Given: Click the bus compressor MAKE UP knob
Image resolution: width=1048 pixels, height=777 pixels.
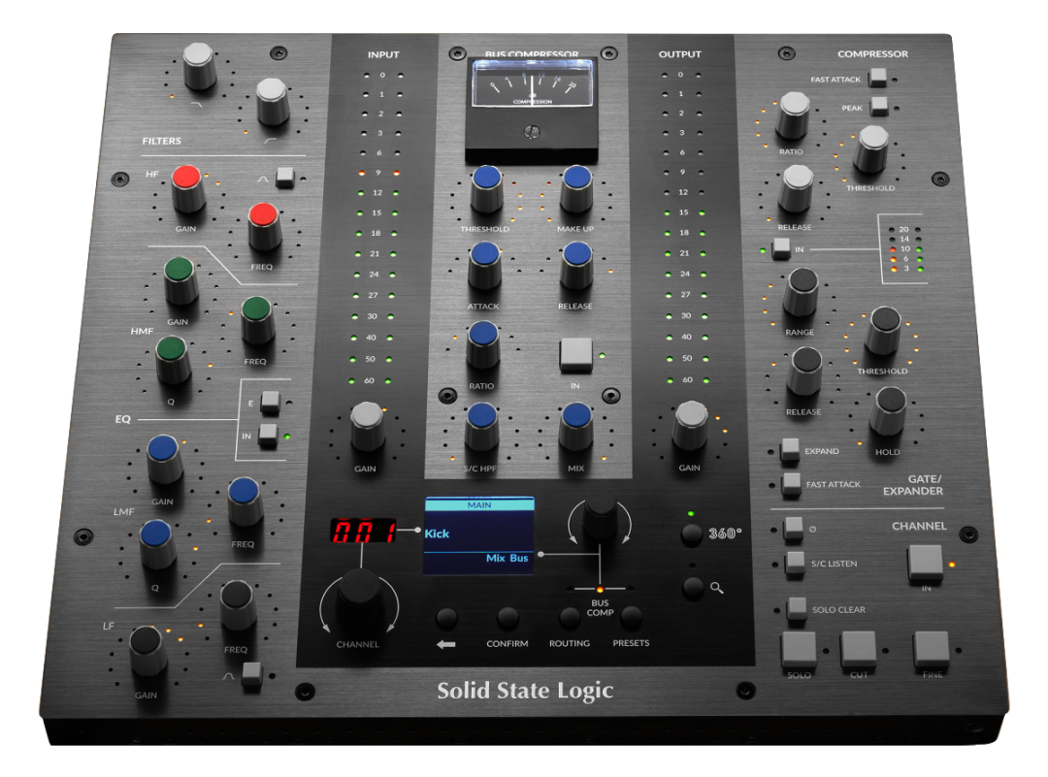Looking at the screenshot, I should [576, 188].
